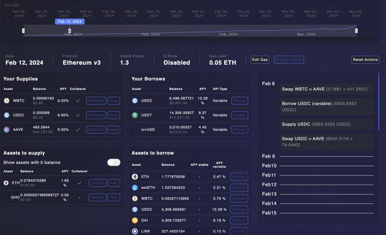Borrow LINK

point(239,231)
